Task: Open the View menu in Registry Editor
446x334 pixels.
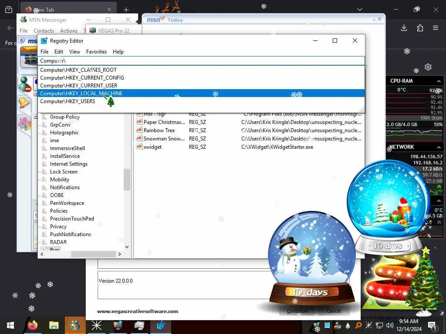Action: [x=74, y=52]
